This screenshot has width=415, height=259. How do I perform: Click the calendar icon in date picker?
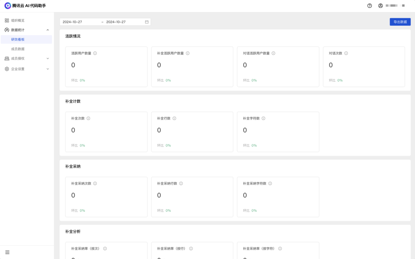147,22
